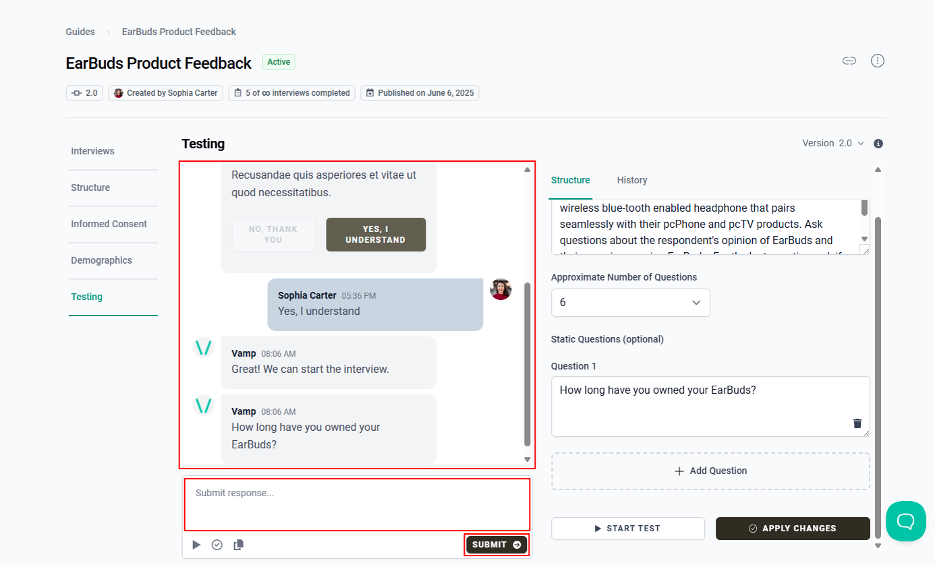Click the Question 1 text area
Image resolution: width=935 pixels, height=565 pixels.
(x=710, y=407)
